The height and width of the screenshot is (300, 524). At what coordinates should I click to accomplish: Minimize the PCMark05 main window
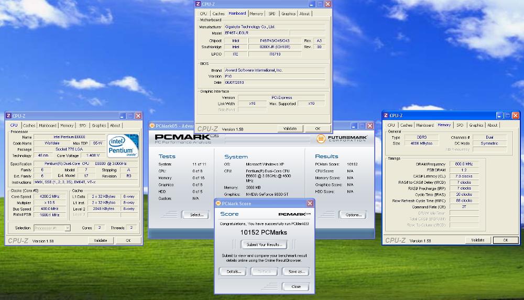pyautogui.click(x=354, y=126)
